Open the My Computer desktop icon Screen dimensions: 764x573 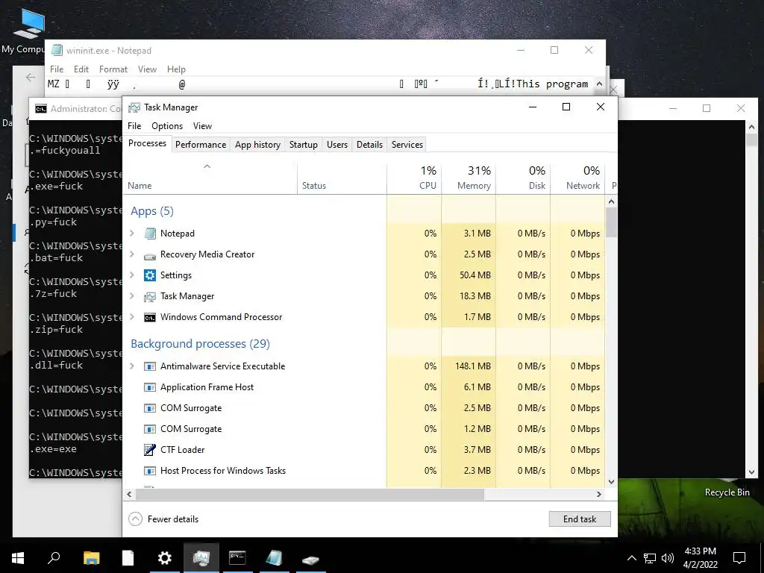coord(28,30)
